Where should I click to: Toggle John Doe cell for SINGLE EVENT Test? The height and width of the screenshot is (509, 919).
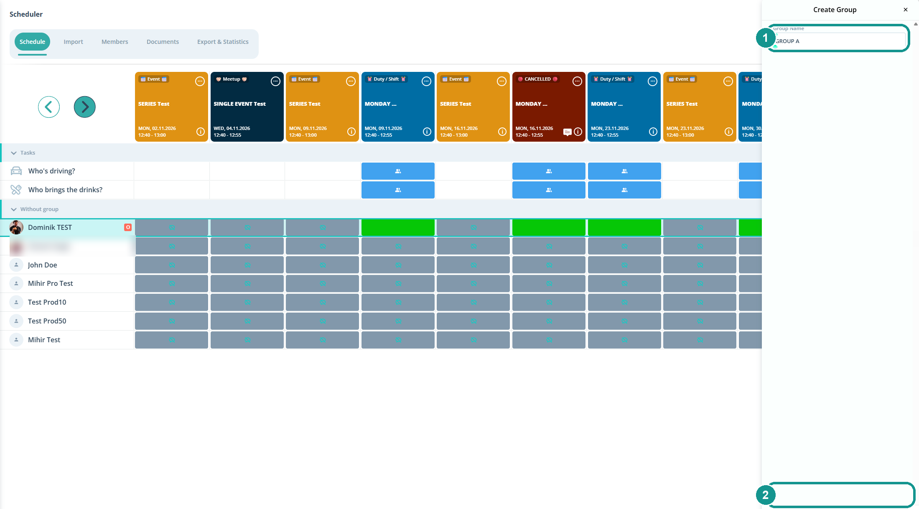click(247, 265)
